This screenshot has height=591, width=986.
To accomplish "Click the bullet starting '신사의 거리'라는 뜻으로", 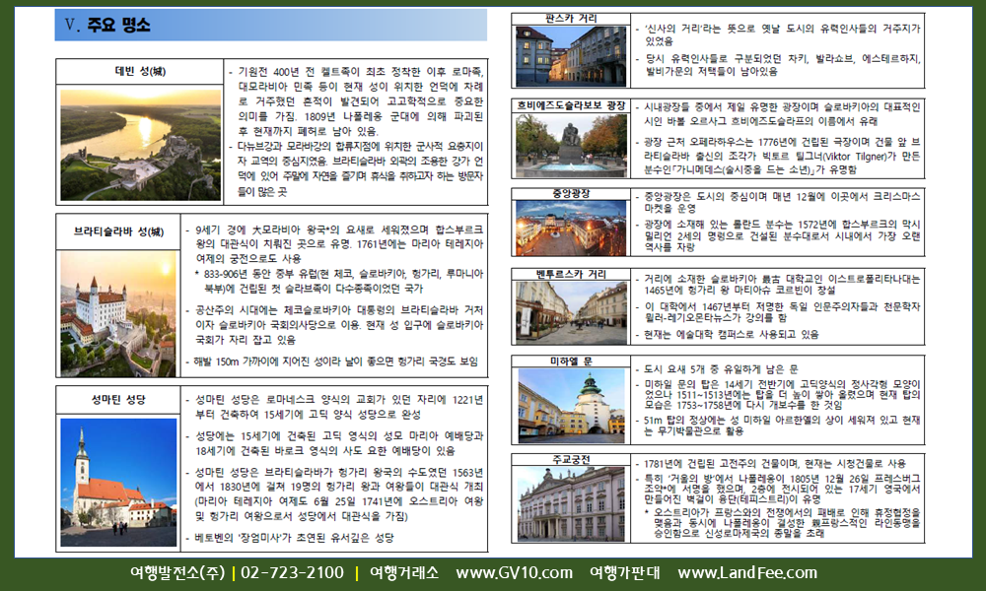I will coord(777,34).
